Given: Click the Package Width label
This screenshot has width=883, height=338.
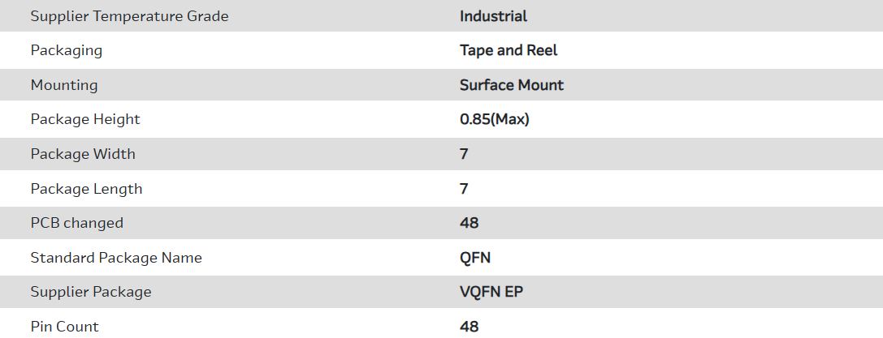Looking at the screenshot, I should tap(83, 154).
